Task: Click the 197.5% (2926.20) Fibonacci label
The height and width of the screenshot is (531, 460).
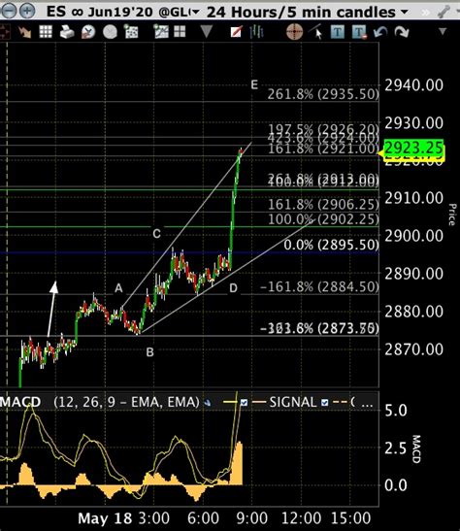Action: click(323, 128)
